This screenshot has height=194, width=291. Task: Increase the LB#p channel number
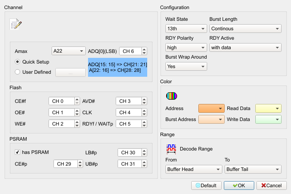(144, 151)
